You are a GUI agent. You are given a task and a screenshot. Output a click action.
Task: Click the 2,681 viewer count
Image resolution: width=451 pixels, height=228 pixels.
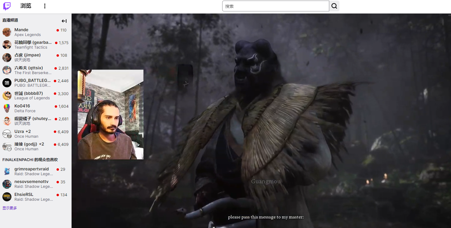(63, 119)
